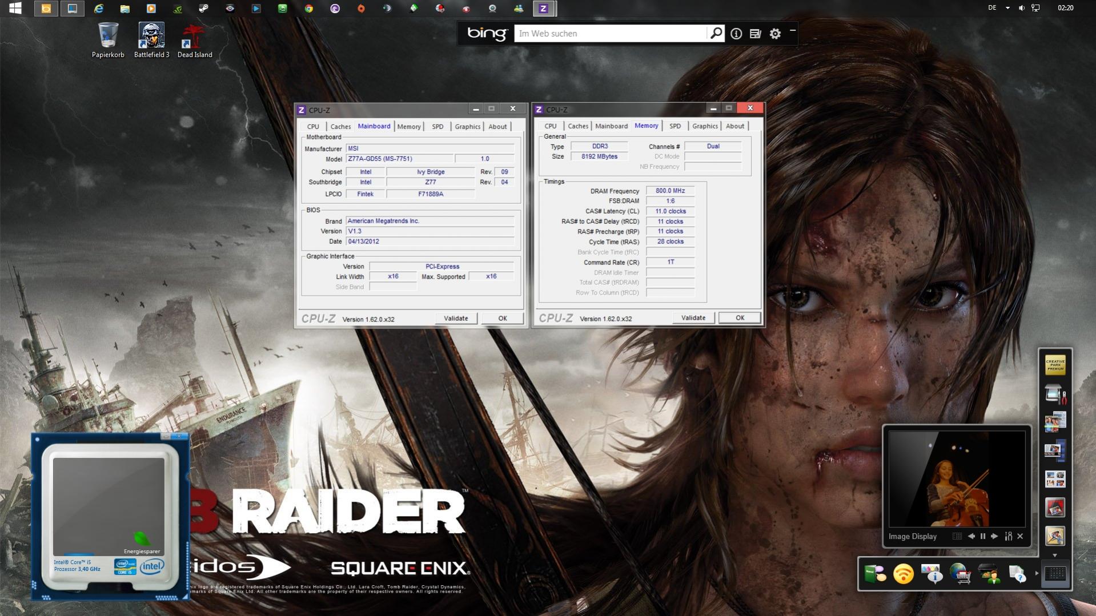Click the Intel Core i5 processor gadget
This screenshot has height=616, width=1096.
109,517
